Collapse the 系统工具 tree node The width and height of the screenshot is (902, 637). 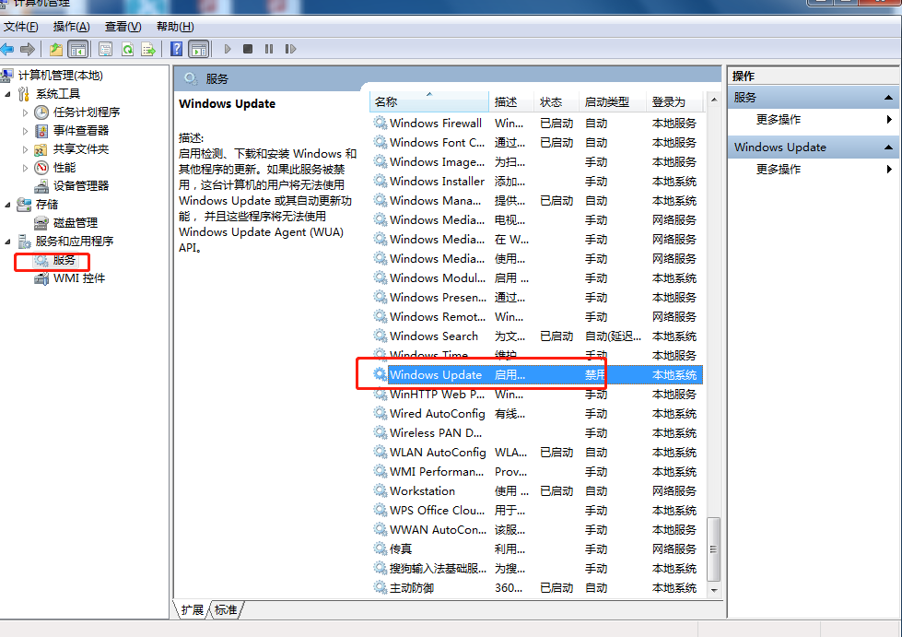coord(7,94)
